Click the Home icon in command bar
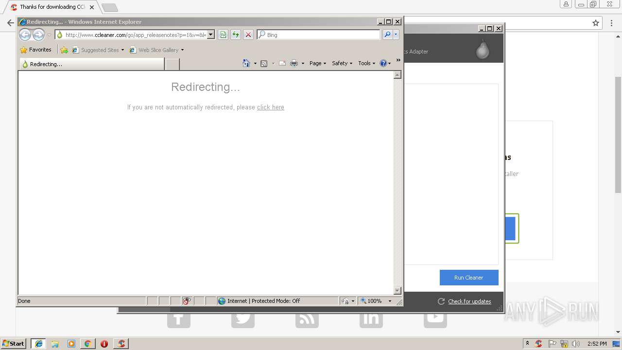This screenshot has width=622, height=350. tap(246, 63)
